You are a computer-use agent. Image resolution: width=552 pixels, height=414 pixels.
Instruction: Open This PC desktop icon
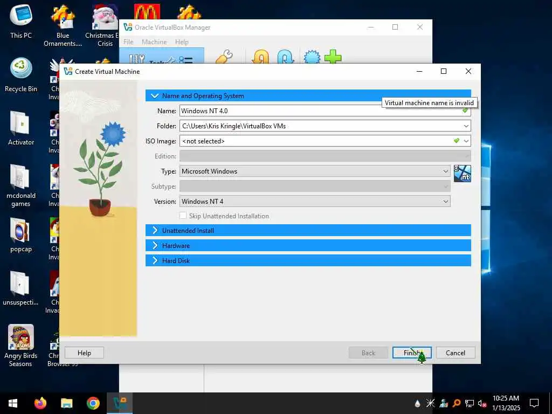coord(21,22)
